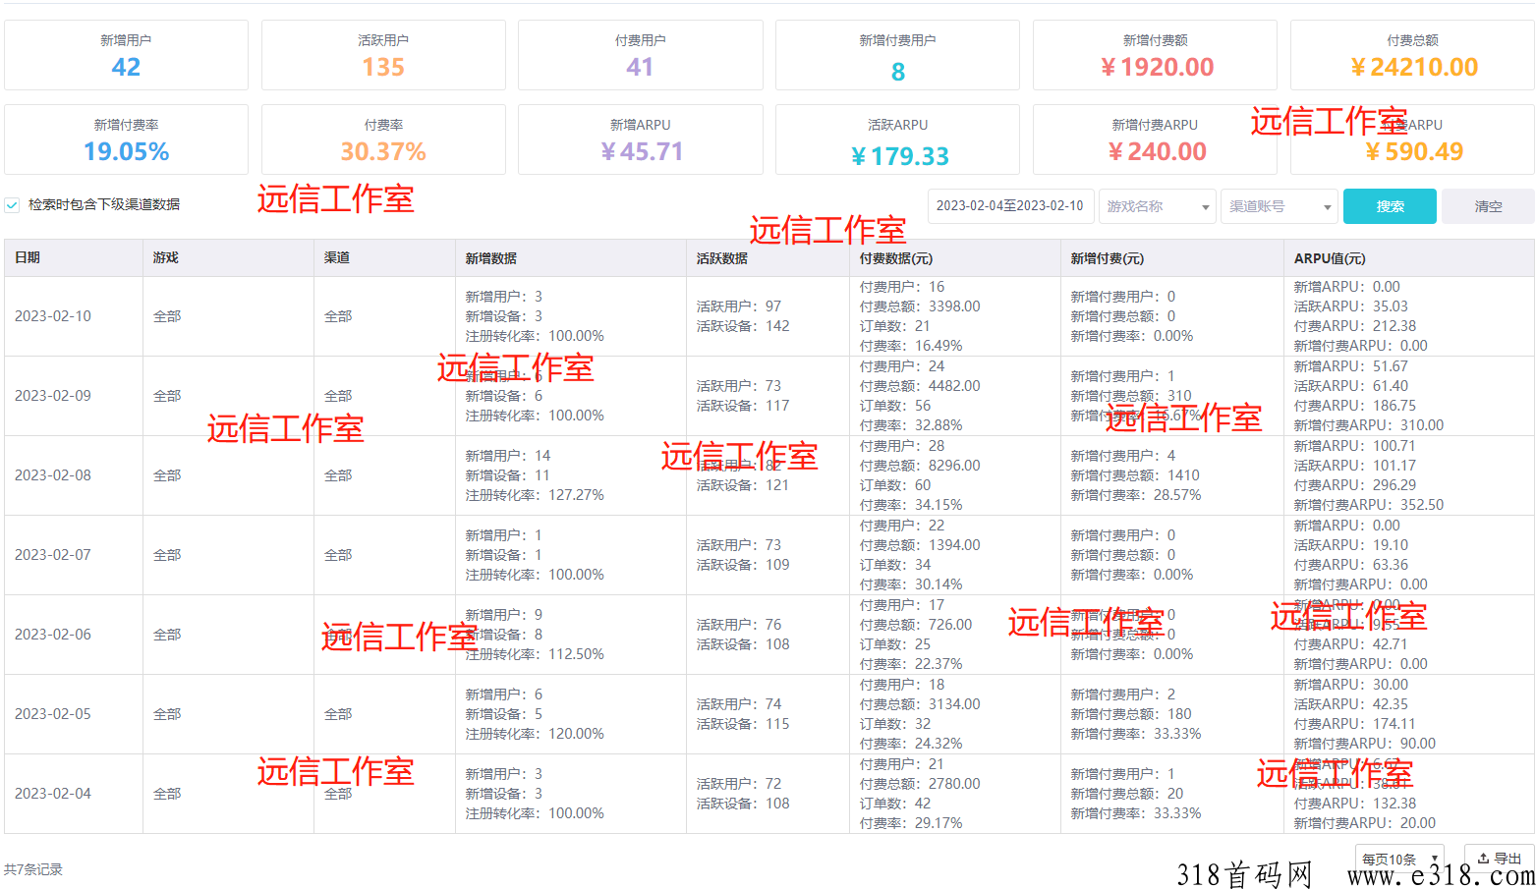Click the text 注册转化率: 112.50%
This screenshot has height=889, width=1536.
(x=535, y=654)
